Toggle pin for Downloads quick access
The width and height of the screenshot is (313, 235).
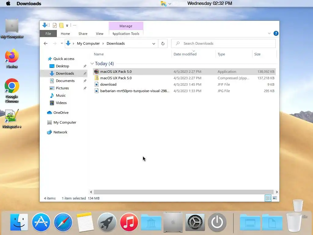[85, 73]
